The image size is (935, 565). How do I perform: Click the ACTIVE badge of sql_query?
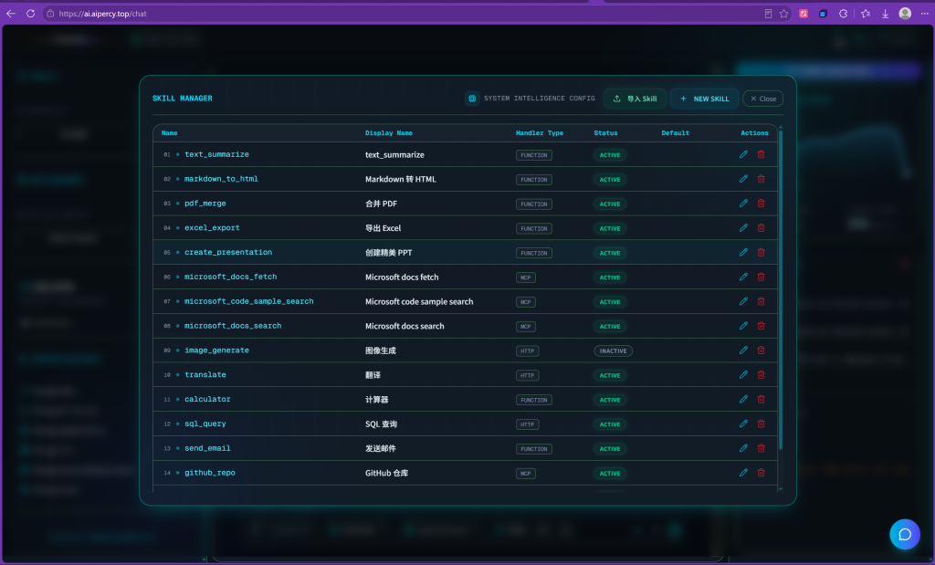[609, 424]
